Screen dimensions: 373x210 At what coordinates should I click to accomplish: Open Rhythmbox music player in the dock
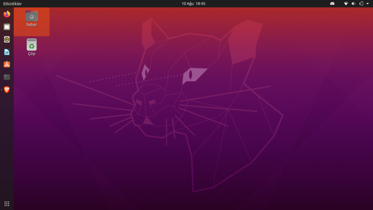[7, 39]
